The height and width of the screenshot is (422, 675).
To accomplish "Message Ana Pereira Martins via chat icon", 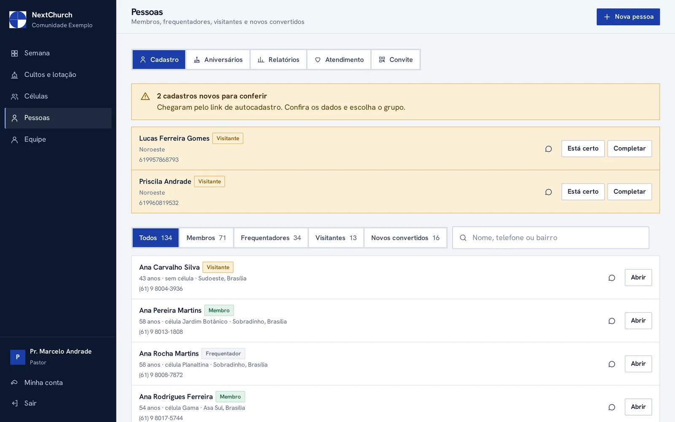I will click(x=612, y=321).
